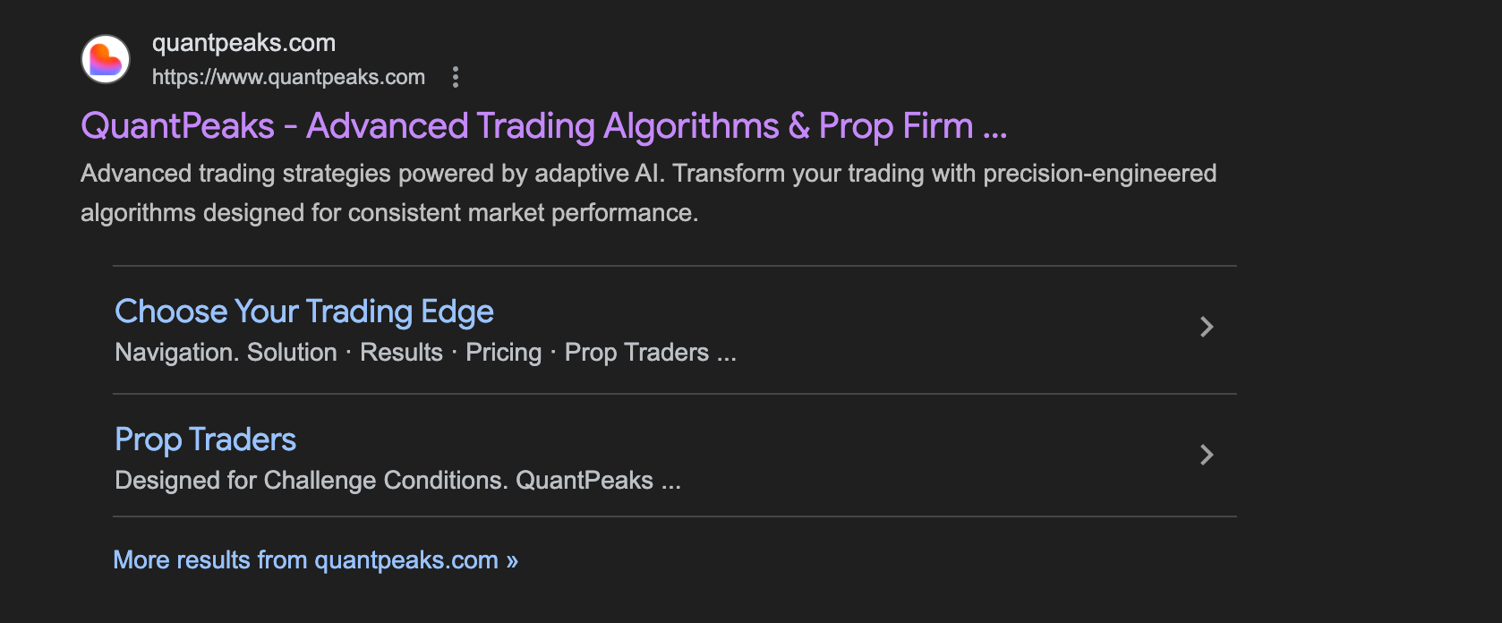1502x623 pixels.
Task: Open the "Choose Your Trading Edge" sitelink heading
Action: tap(304, 311)
